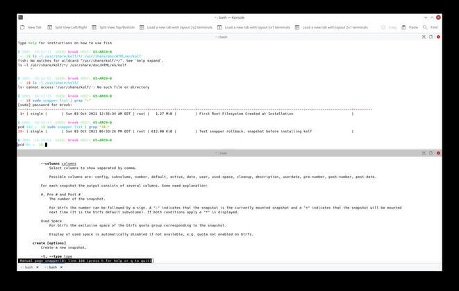Open the Konsole window menu icon in title bar
The image size is (459, 291).
21,17
